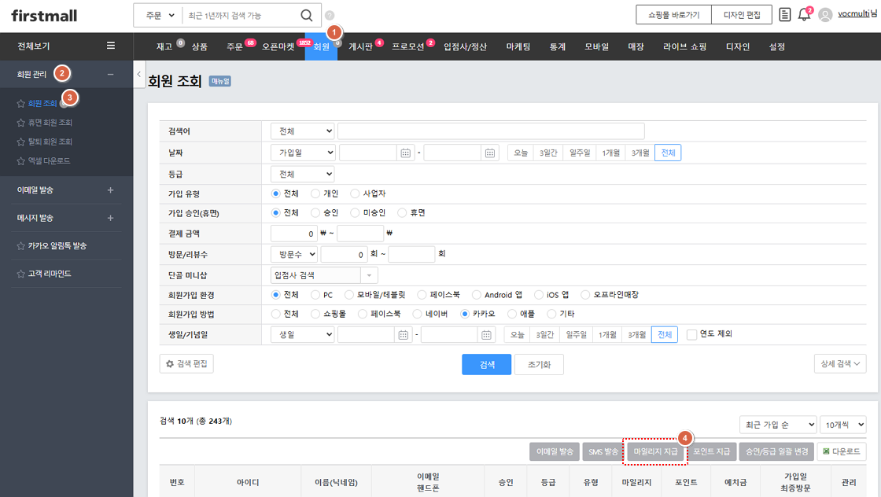Open start calendar icon in 생일/기념일 row
Image resolution: width=881 pixels, height=497 pixels.
(x=404, y=335)
